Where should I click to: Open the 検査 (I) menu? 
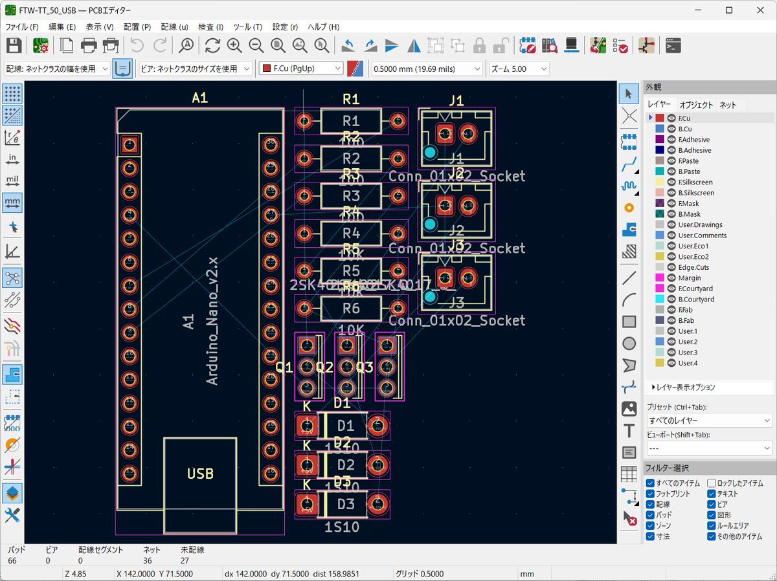pos(211,27)
